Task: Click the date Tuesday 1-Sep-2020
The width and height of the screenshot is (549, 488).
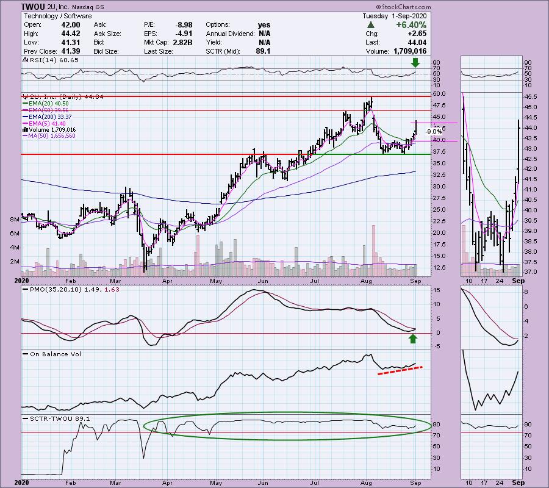Action: point(394,16)
